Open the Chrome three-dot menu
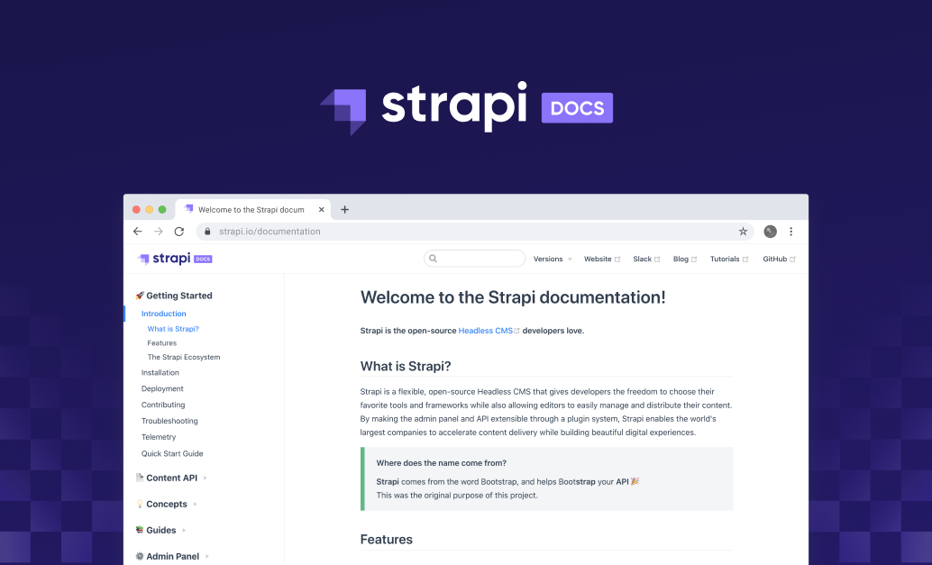Viewport: 932px width, 565px height. (x=791, y=232)
